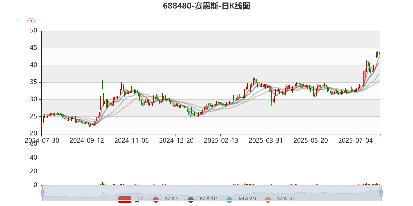The height and width of the screenshot is (206, 413).
Task: Toggle the MA20 line in the legend
Action: coord(240,199)
